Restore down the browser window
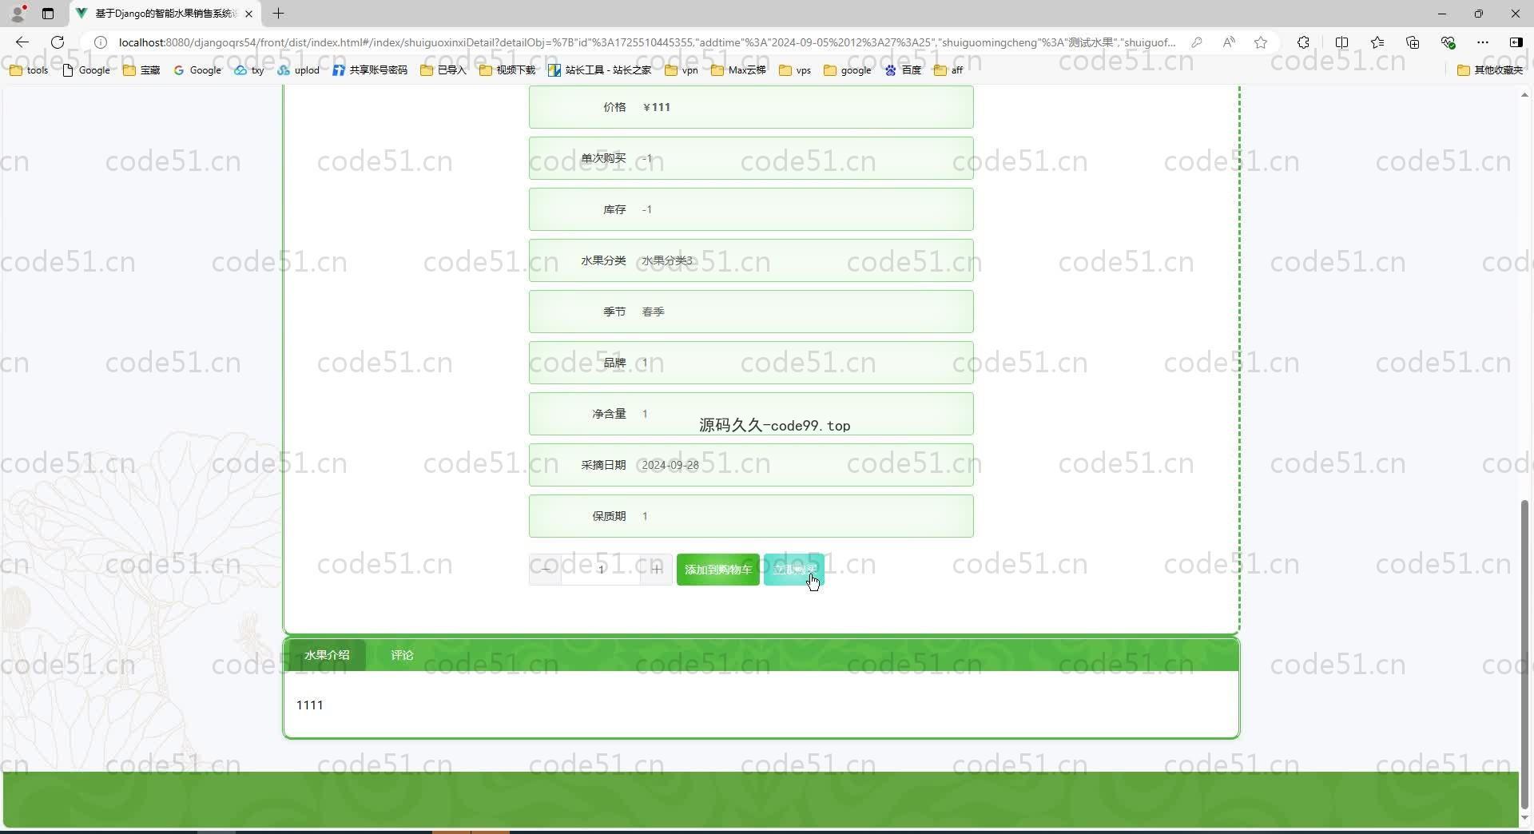The height and width of the screenshot is (834, 1534). tap(1479, 14)
